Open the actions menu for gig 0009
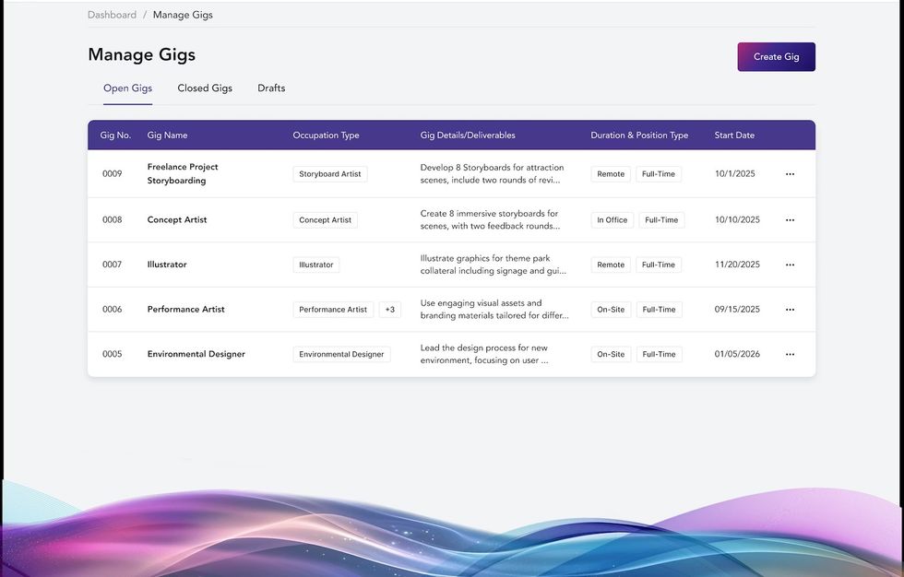 [x=790, y=173]
